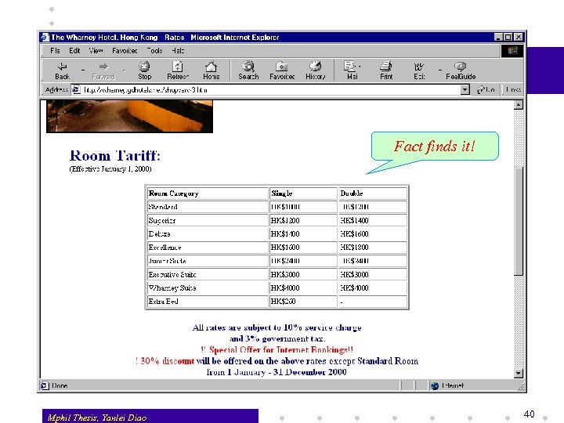Click the Excellence room row label
The width and height of the screenshot is (564, 423).
click(164, 248)
